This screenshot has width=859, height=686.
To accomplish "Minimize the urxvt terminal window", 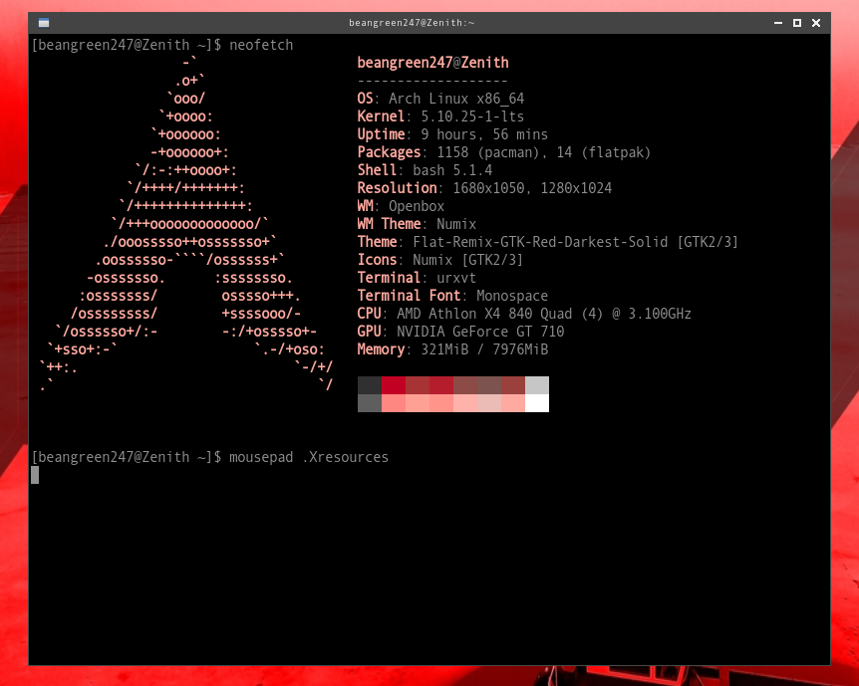I will pyautogui.click(x=778, y=23).
